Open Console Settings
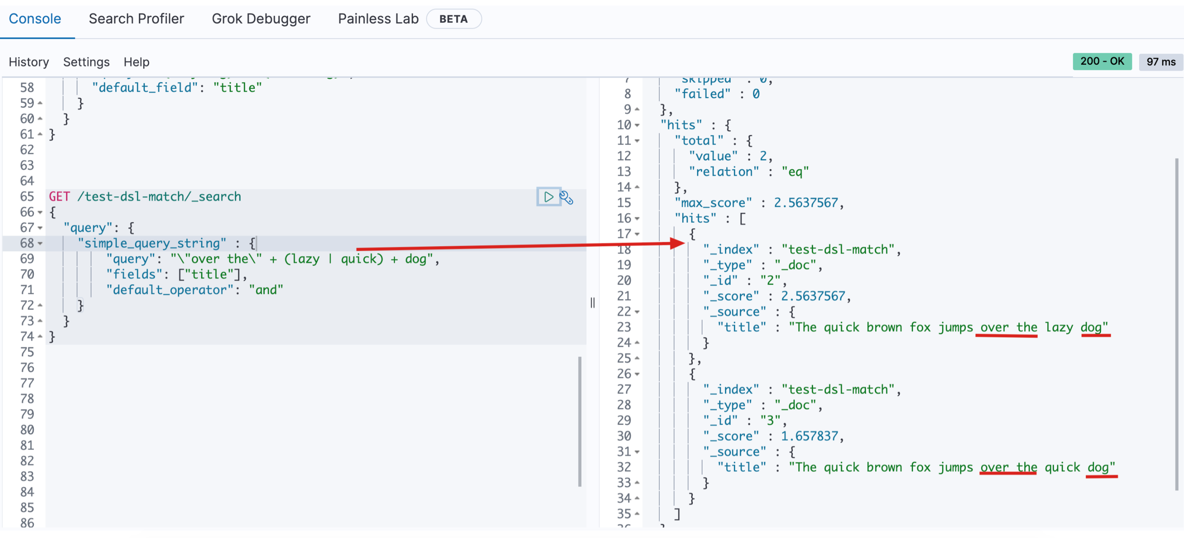The image size is (1184, 538). (86, 62)
